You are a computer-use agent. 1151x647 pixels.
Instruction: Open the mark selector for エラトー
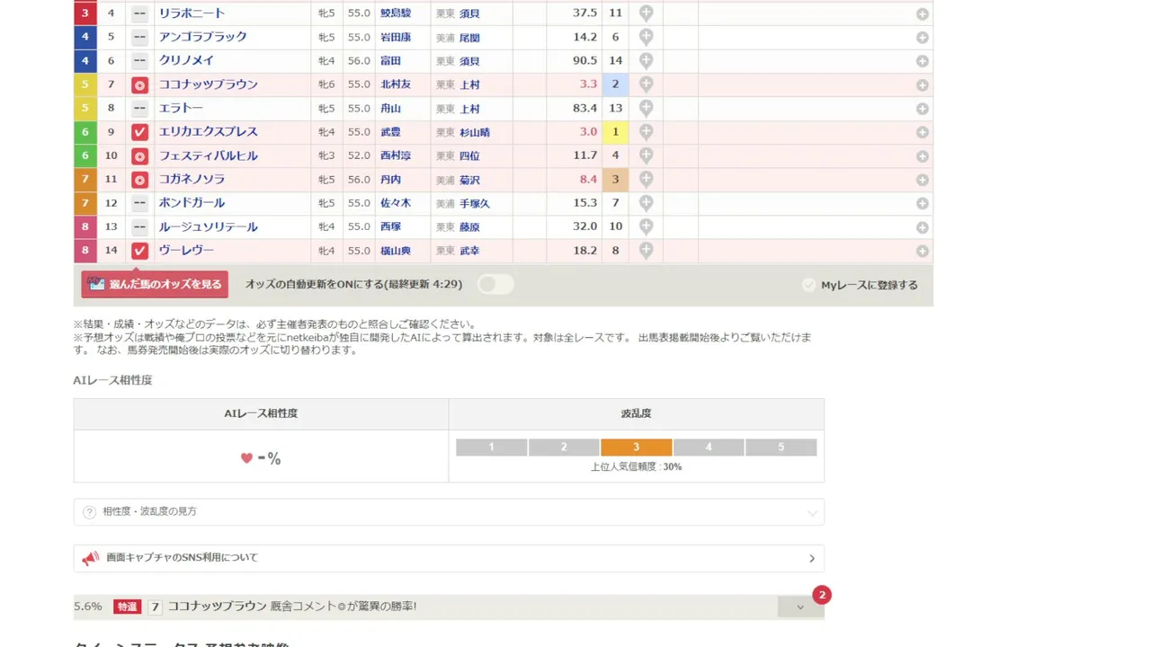[x=139, y=108]
